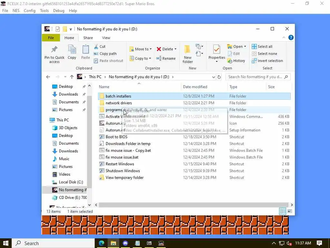Open Copy to dropdown
The image size is (330, 248).
click(x=141, y=58)
